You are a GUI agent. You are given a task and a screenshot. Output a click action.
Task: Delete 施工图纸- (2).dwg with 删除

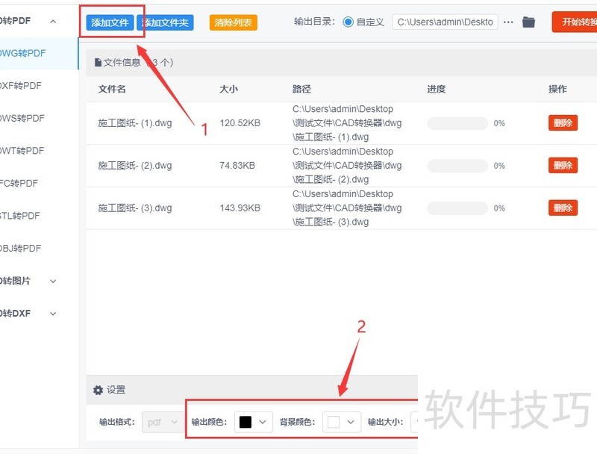[563, 165]
